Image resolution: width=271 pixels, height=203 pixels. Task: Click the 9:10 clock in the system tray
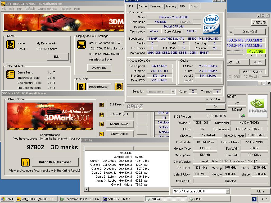pyautogui.click(x=264, y=199)
